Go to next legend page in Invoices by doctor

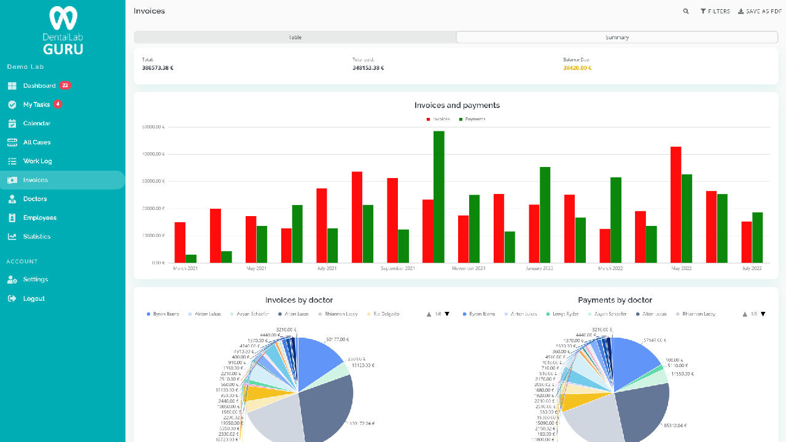click(x=447, y=314)
